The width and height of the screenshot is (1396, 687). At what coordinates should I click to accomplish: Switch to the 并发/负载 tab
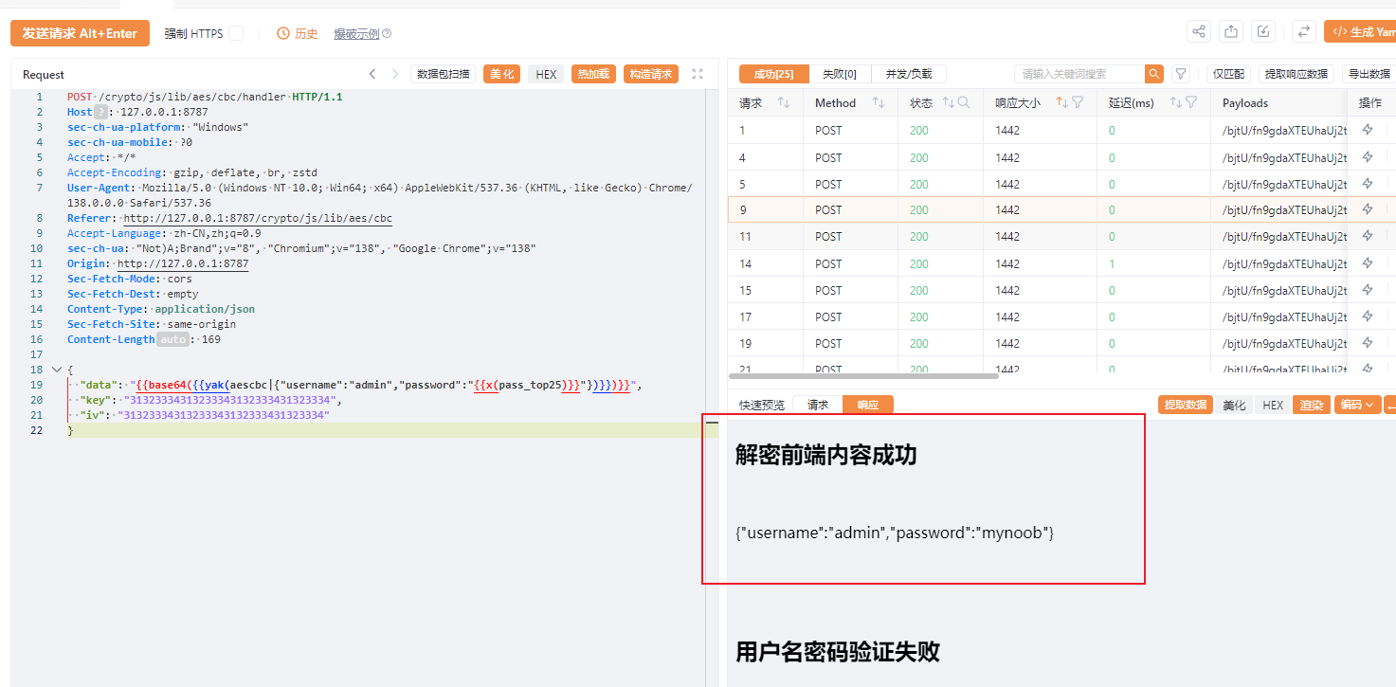click(x=908, y=74)
